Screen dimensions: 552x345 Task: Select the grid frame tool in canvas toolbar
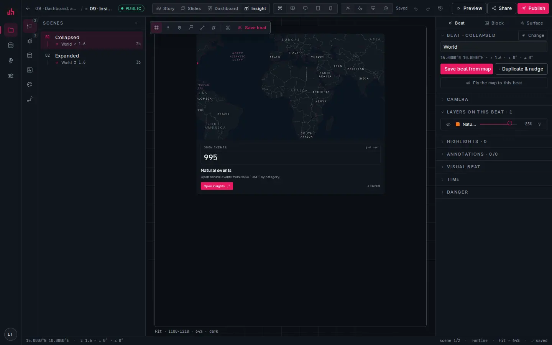156,28
